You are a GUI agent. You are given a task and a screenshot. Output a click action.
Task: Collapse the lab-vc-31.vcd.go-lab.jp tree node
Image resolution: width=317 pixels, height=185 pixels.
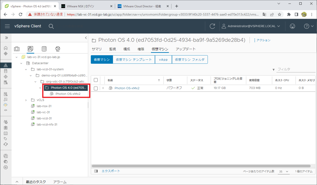click(x=16, y=57)
